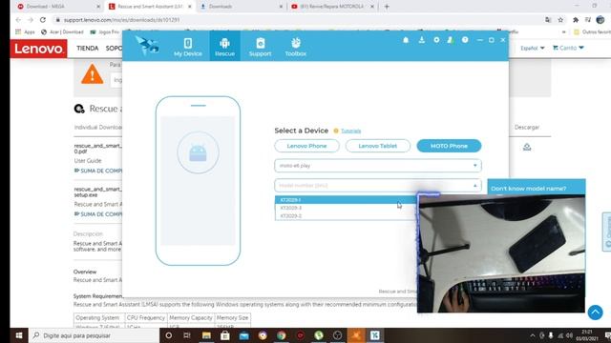Choose the third model number option
The image size is (611, 343).
(x=346, y=216)
